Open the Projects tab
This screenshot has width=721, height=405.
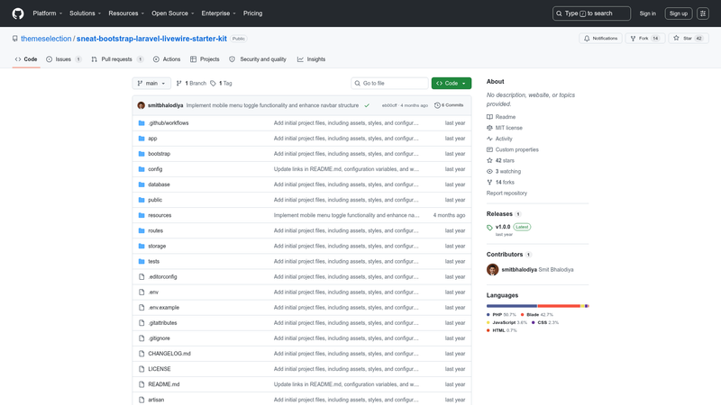[205, 59]
